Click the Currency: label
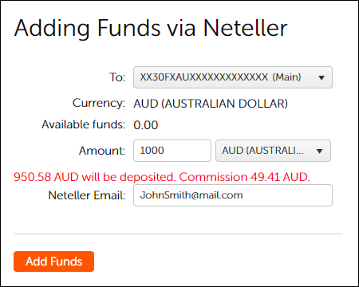Image resolution: width=359 pixels, height=287 pixels. (x=99, y=103)
